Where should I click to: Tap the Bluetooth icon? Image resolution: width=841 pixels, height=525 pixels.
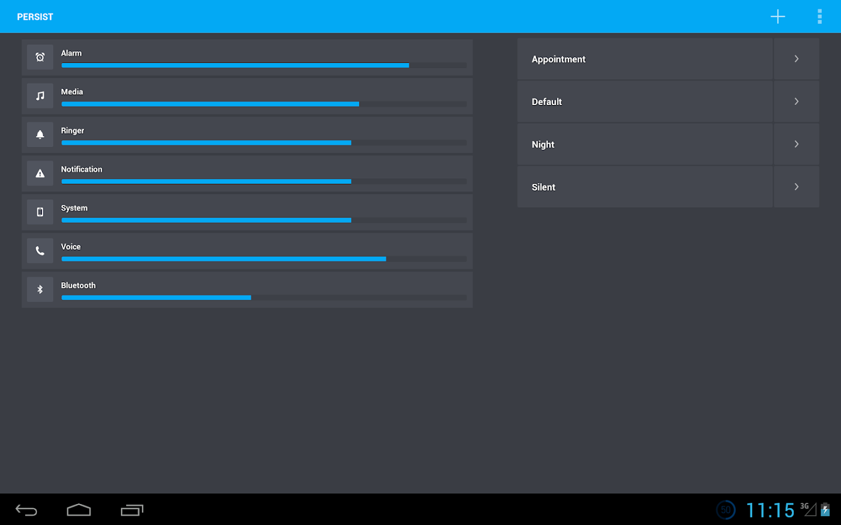click(x=40, y=289)
